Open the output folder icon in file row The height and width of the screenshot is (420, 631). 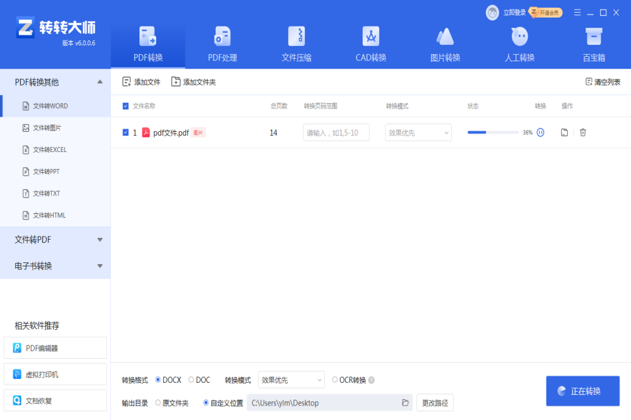click(565, 132)
